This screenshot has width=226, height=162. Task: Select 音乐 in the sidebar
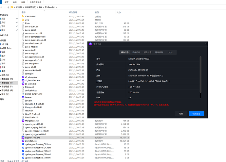tap(4, 67)
